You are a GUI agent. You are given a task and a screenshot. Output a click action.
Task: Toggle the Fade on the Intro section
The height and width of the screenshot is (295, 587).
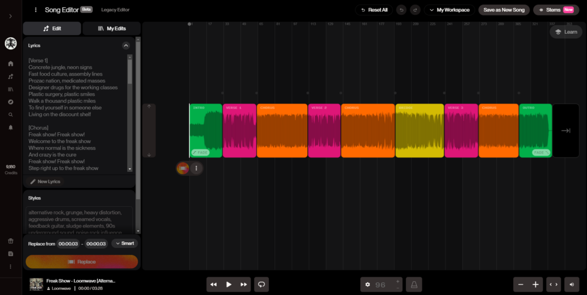[x=200, y=152]
